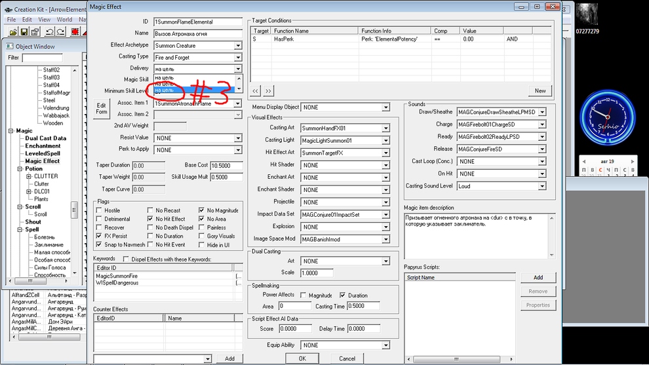649x365 pixels.
Task: Click the open file toolbar icon
Action: coord(12,31)
